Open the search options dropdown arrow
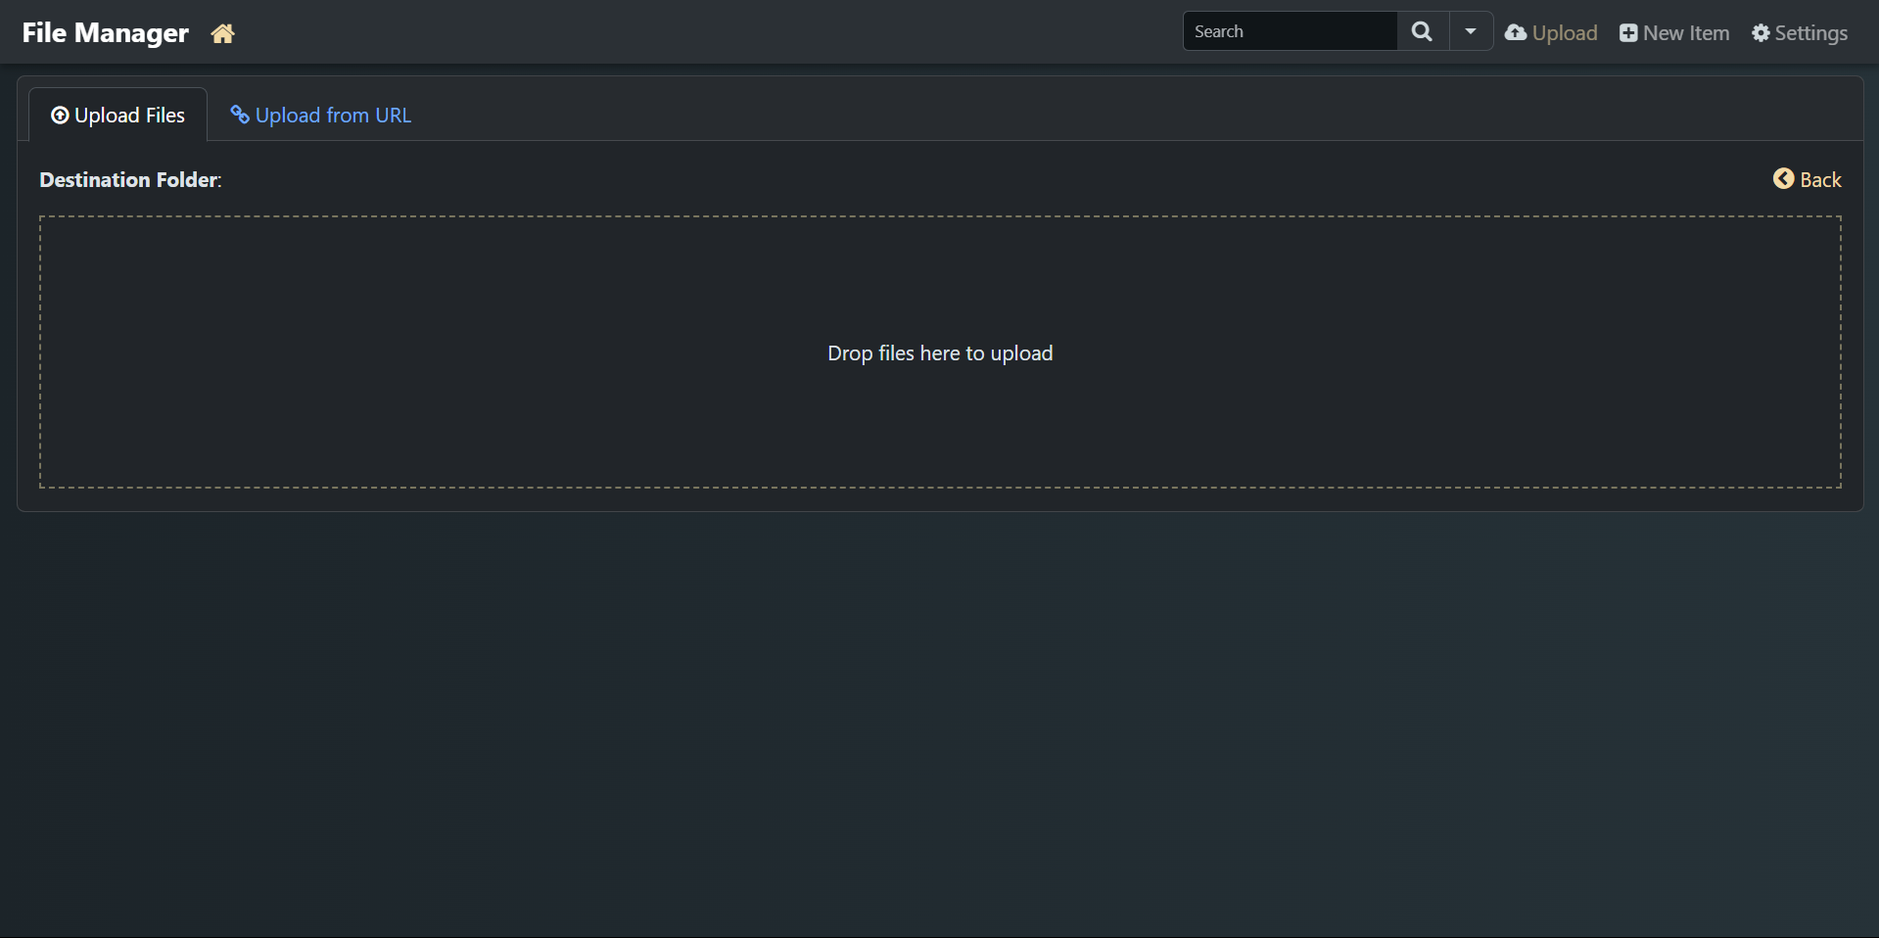 (1471, 31)
